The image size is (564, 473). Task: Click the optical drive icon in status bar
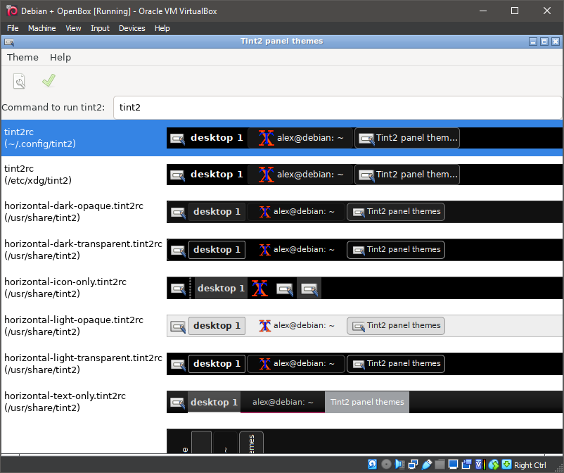click(386, 465)
